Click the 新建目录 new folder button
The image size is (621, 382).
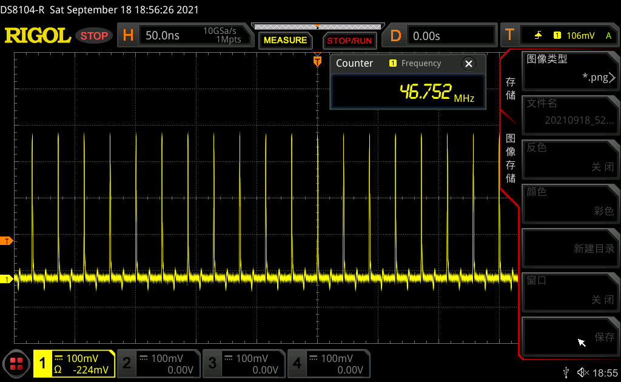click(x=570, y=248)
